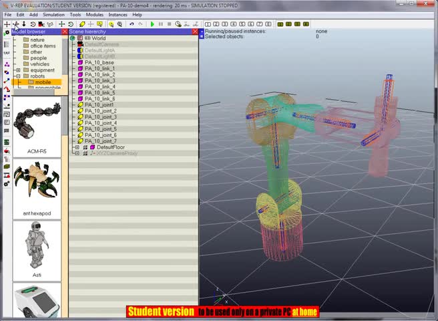Viewport: 438px width, 321px height.
Task: Expand the XYZCameraProxy node in the hierarchy
Action: pyautogui.click(x=77, y=153)
